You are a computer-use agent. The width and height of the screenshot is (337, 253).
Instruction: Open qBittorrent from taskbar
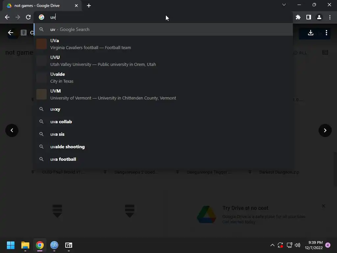[54, 245]
